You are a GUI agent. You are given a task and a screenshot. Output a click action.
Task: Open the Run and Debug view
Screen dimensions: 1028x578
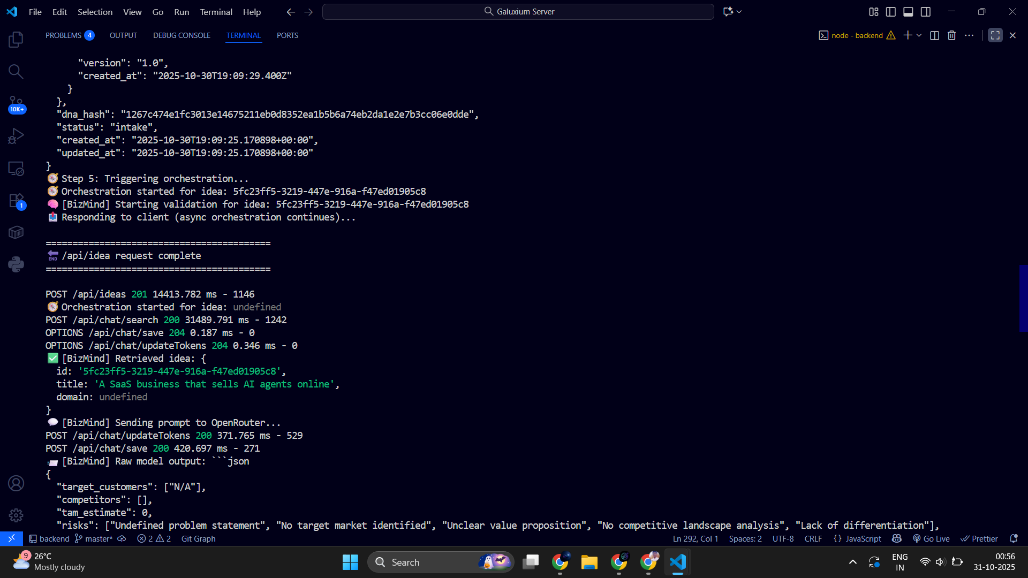click(x=16, y=136)
